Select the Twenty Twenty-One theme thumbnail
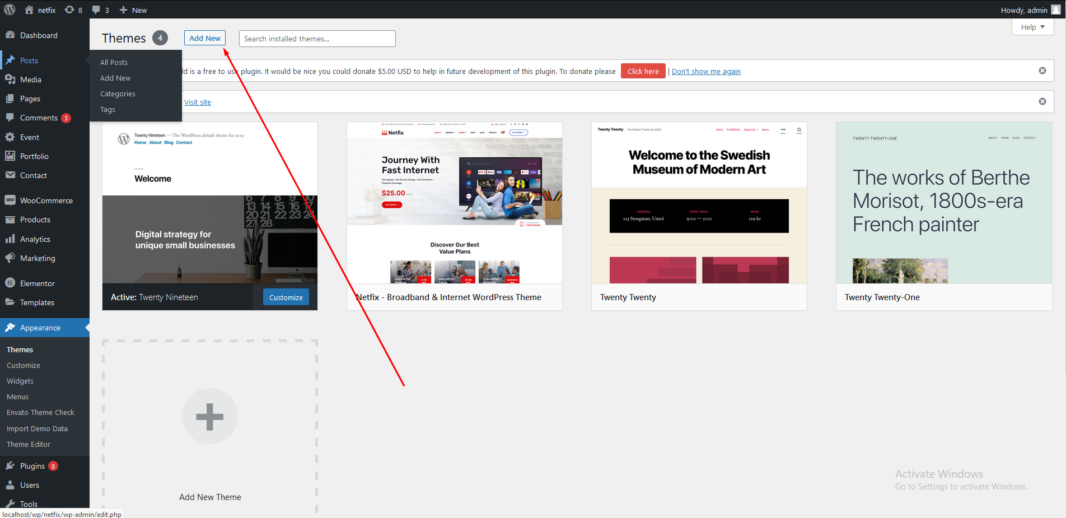Screen dimensions: 1066x518 pyautogui.click(x=943, y=203)
